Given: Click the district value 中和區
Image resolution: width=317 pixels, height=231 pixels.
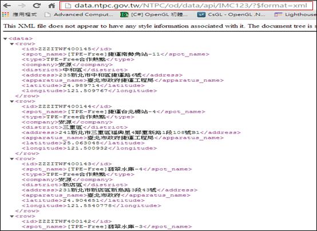Looking at the screenshot, I should (73, 70).
